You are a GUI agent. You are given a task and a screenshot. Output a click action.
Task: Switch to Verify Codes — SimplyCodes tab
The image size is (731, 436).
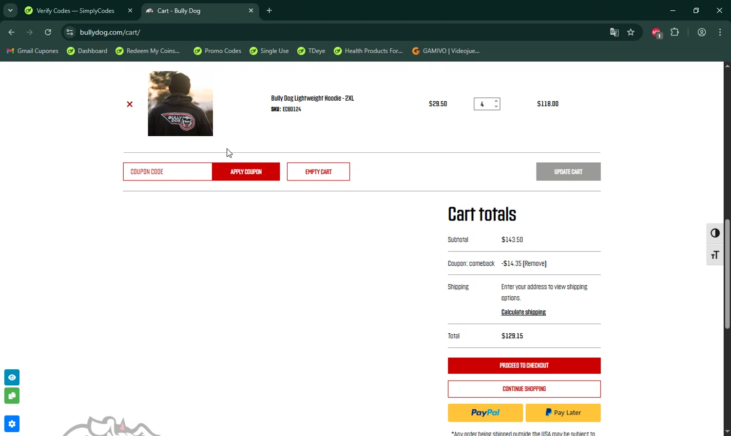point(76,10)
